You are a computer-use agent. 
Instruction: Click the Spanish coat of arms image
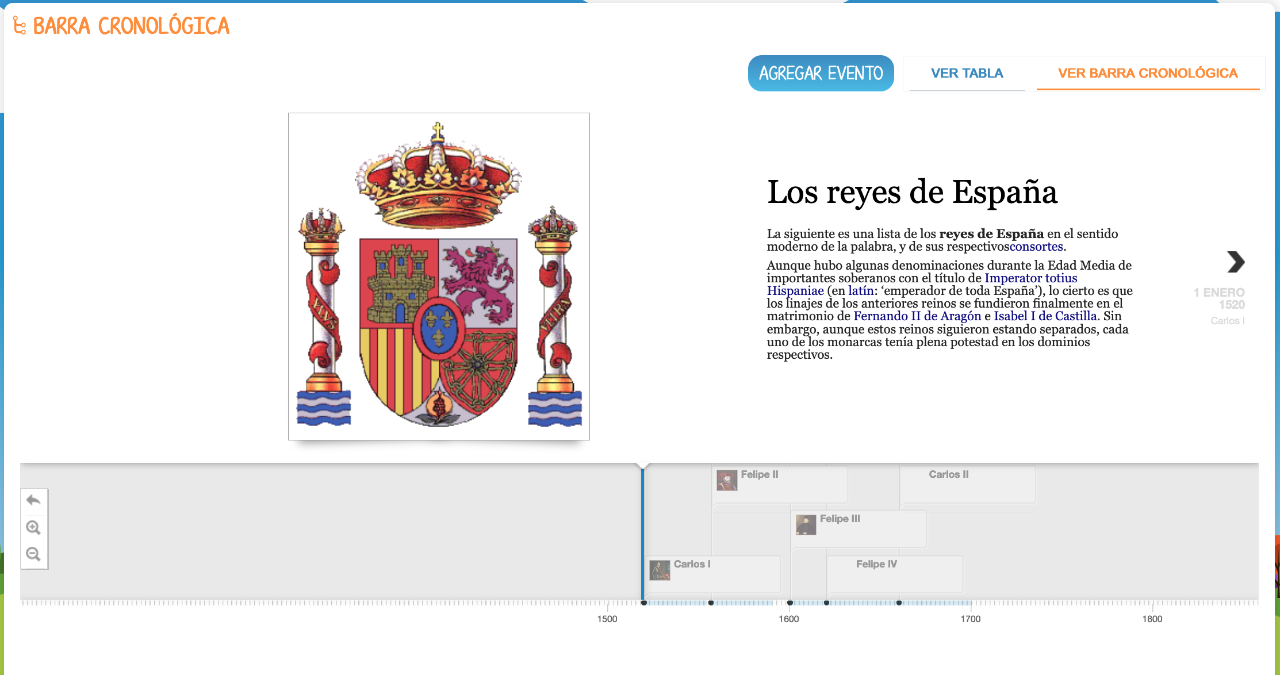click(x=439, y=277)
